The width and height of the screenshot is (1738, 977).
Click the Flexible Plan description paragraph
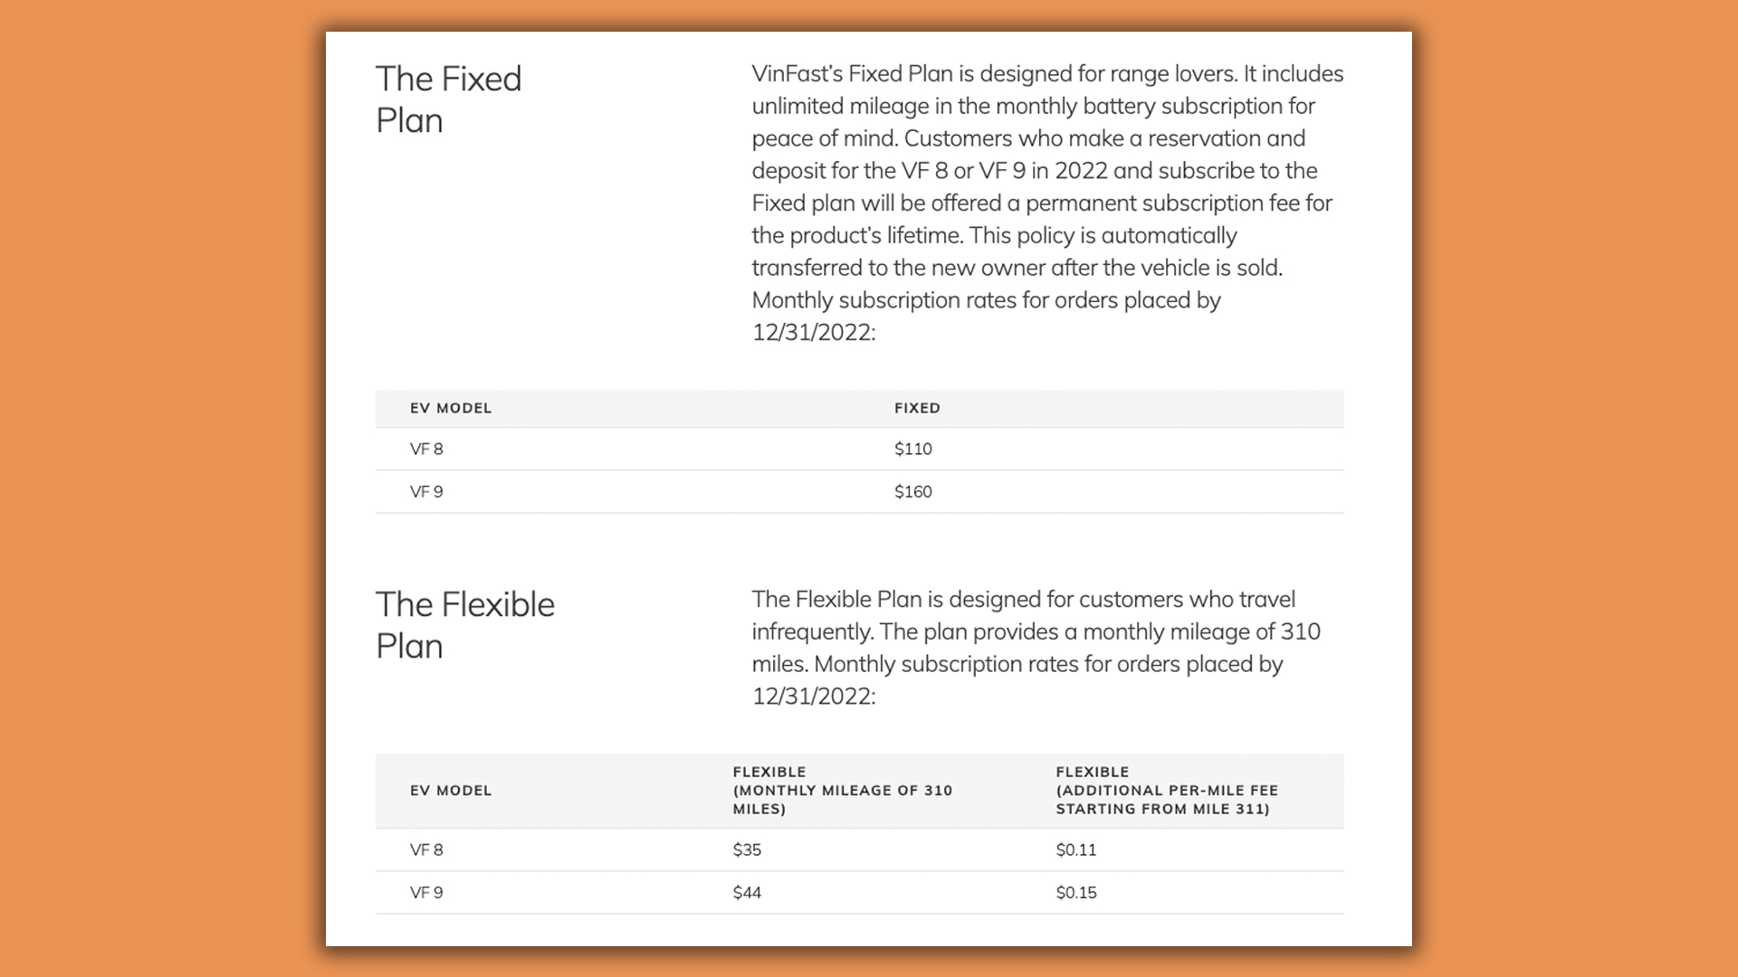pyautogui.click(x=1036, y=648)
